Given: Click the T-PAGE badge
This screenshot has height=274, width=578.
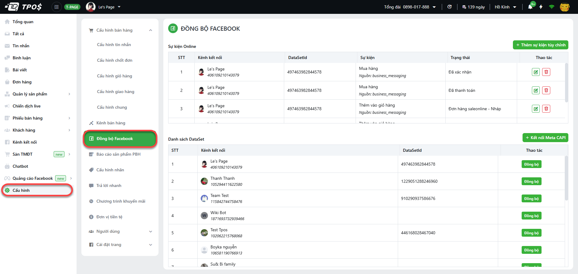Looking at the screenshot, I should [72, 7].
